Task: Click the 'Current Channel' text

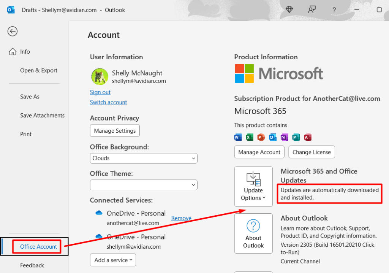Action: pyautogui.click(x=300, y=261)
